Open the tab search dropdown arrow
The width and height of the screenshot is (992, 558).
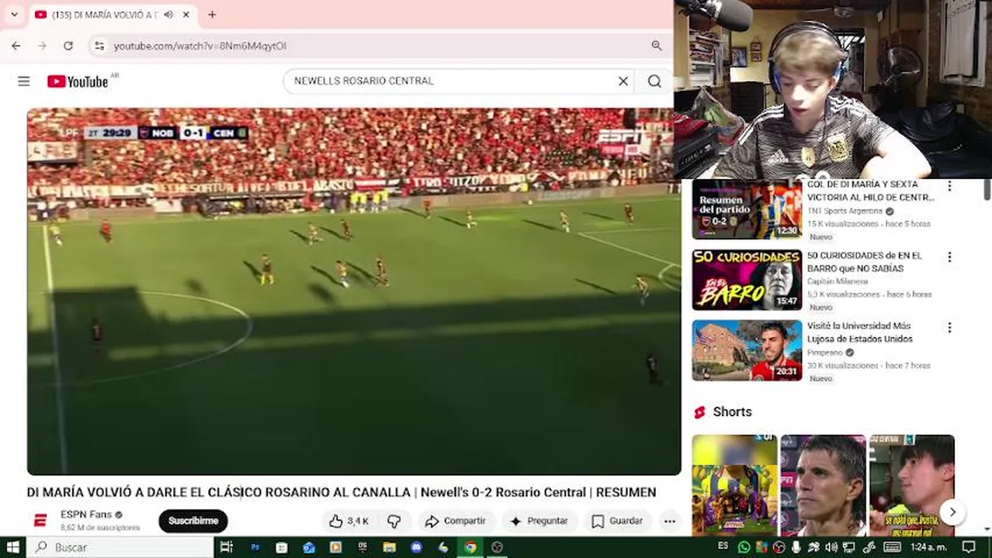(14, 14)
